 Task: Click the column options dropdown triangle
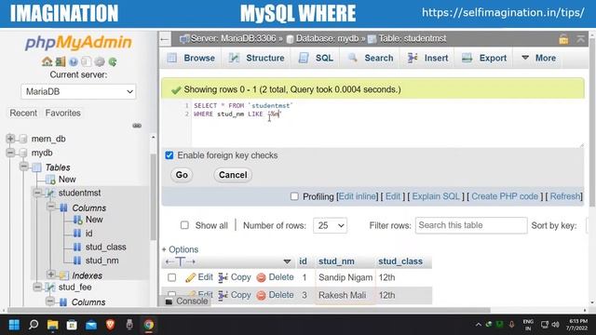(287, 261)
